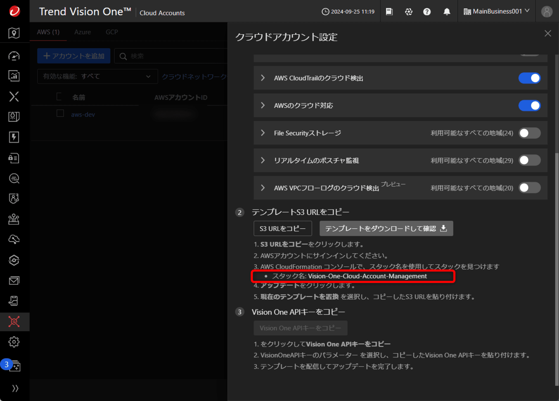The height and width of the screenshot is (401, 559).
Task: Toggle AWS CloudTrailのクラウド検出 switch off
Action: click(529, 78)
